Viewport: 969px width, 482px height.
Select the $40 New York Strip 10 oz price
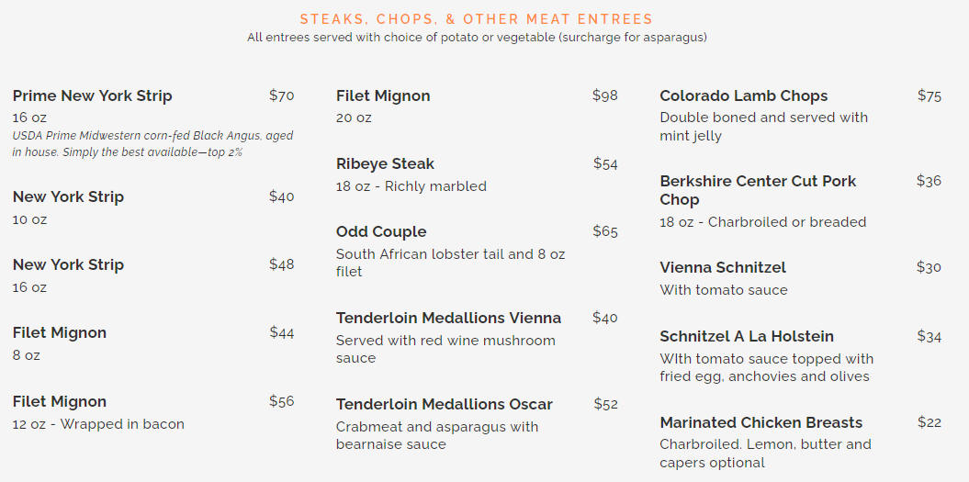(x=282, y=196)
